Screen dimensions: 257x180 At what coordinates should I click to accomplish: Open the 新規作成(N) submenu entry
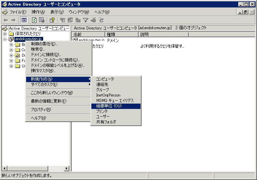tap(58, 79)
